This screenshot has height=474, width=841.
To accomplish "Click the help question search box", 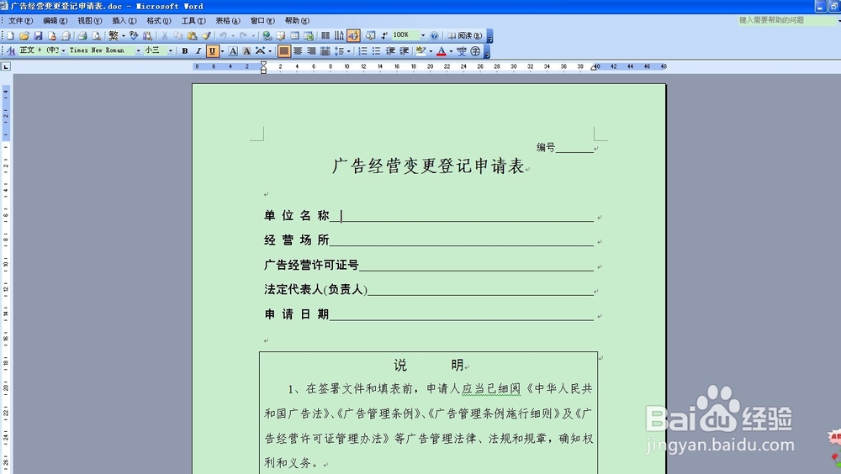I will tap(785, 20).
